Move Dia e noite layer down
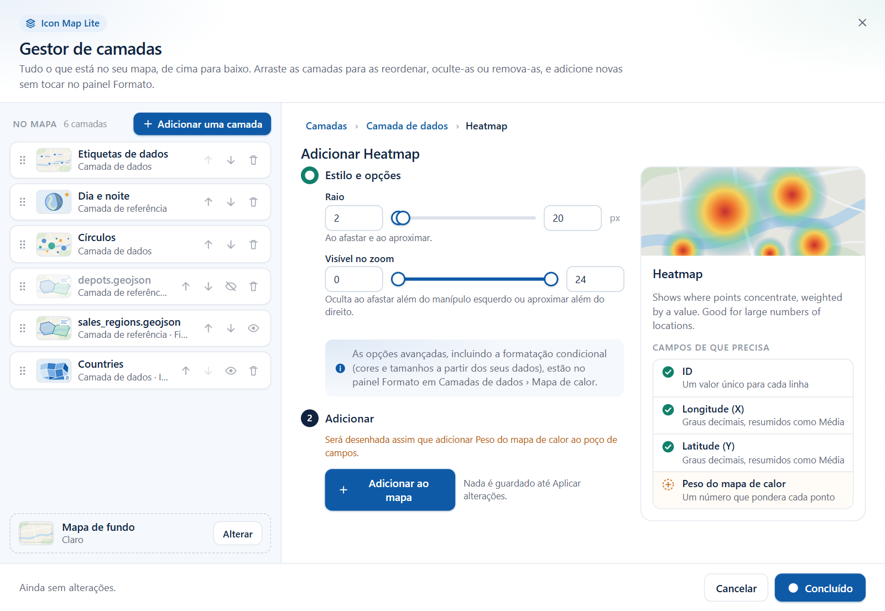The width and height of the screenshot is (885, 611). pyautogui.click(x=231, y=202)
